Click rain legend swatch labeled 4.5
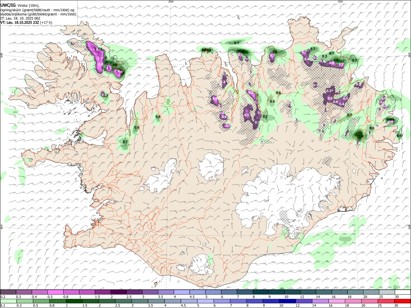Viewport: 411px width, 308px height. point(189,301)
